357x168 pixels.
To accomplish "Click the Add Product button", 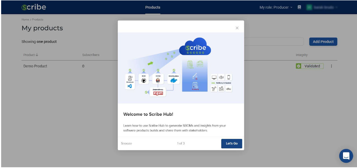I will click(323, 42).
